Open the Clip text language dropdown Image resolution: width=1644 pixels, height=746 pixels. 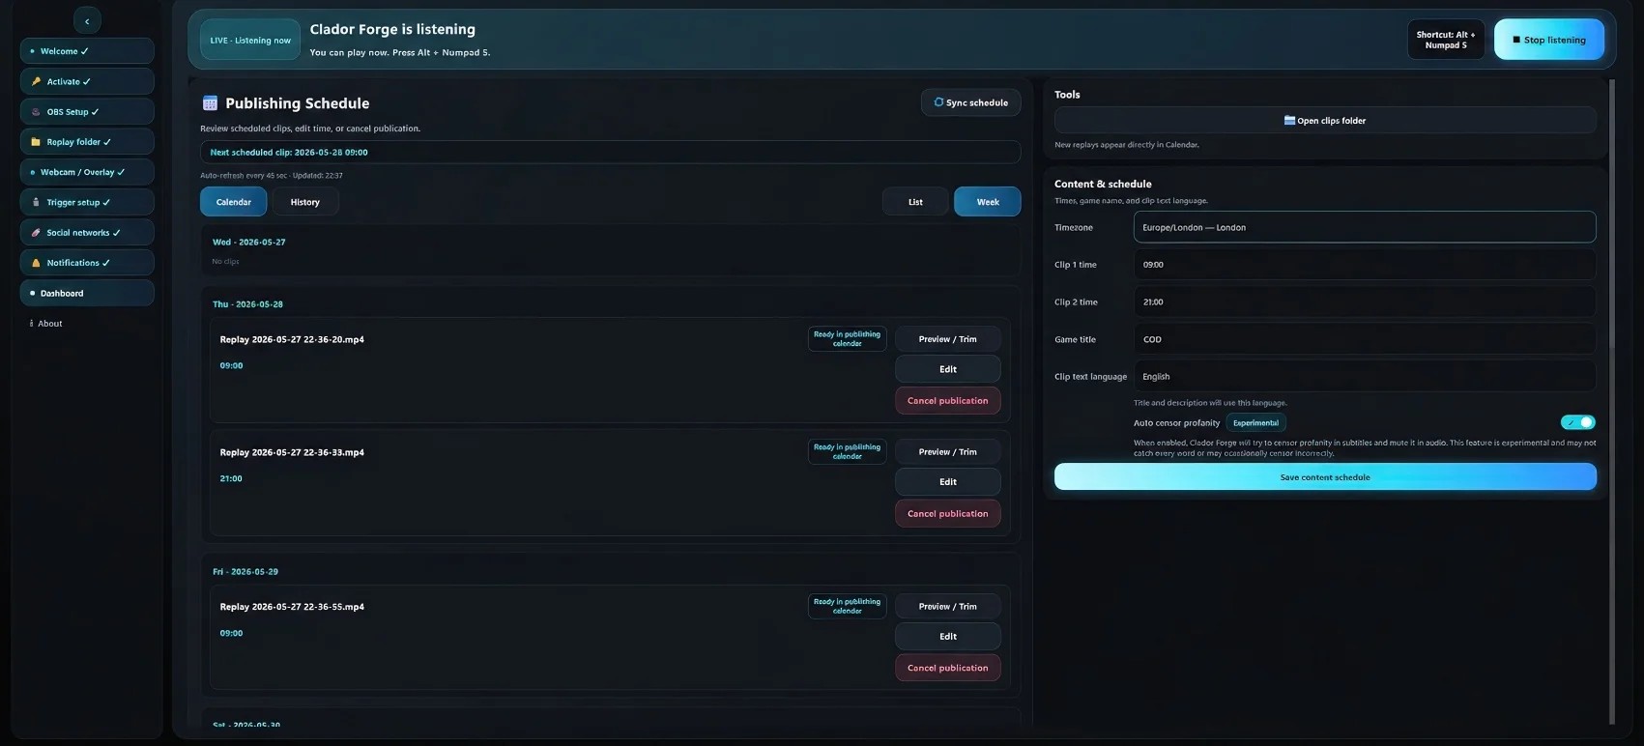[1365, 377]
